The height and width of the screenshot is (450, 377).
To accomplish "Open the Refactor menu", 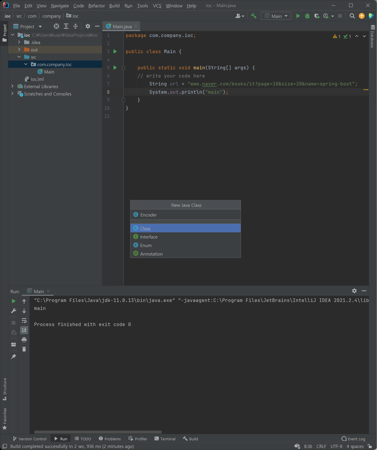I will (x=97, y=6).
